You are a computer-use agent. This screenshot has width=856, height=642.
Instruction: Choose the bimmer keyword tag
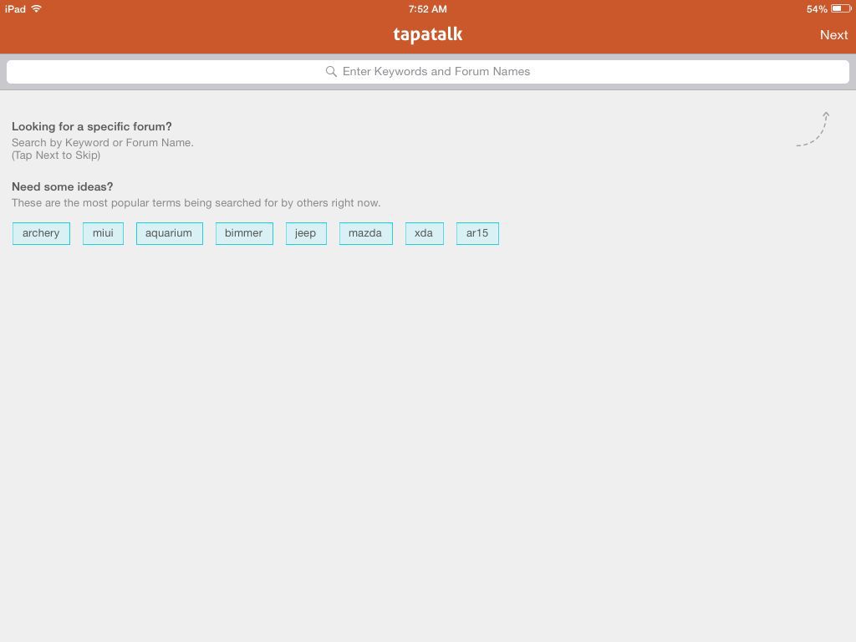click(244, 233)
